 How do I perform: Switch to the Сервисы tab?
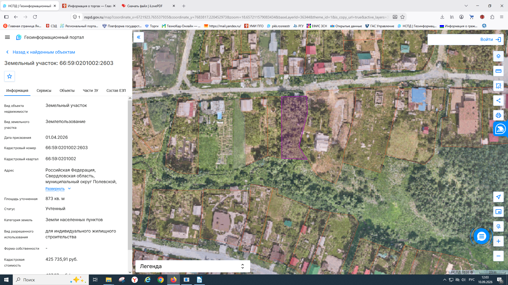point(44,91)
